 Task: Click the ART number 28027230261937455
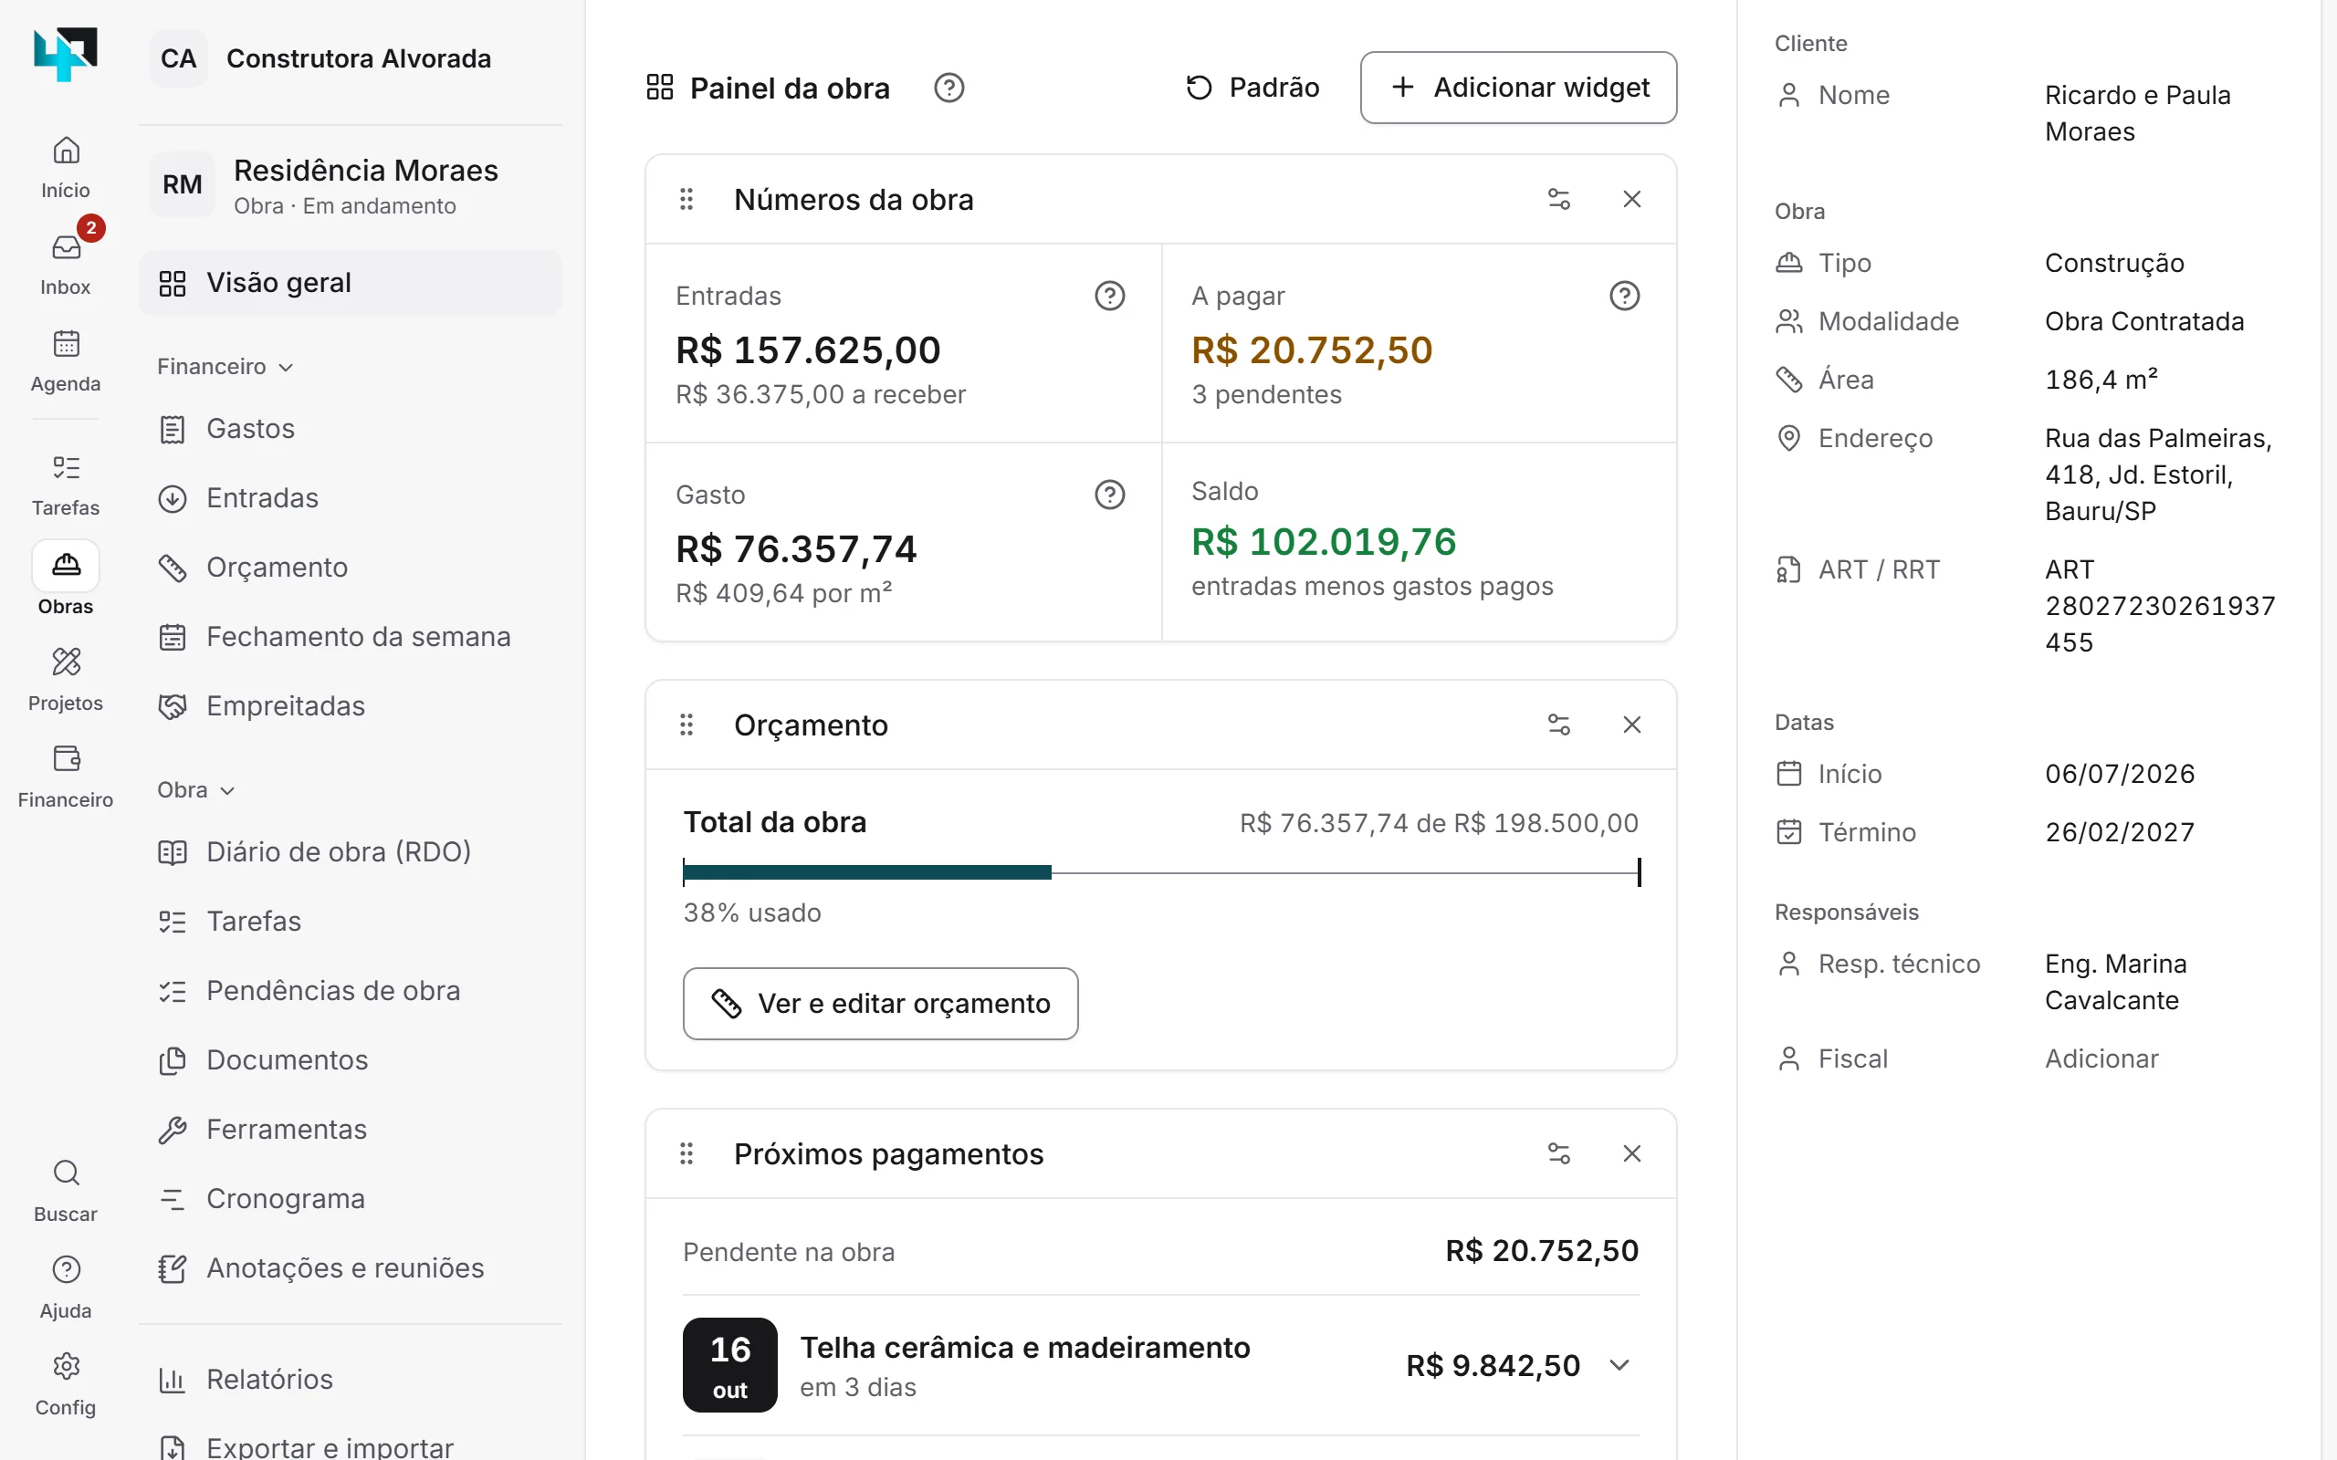(x=2159, y=605)
